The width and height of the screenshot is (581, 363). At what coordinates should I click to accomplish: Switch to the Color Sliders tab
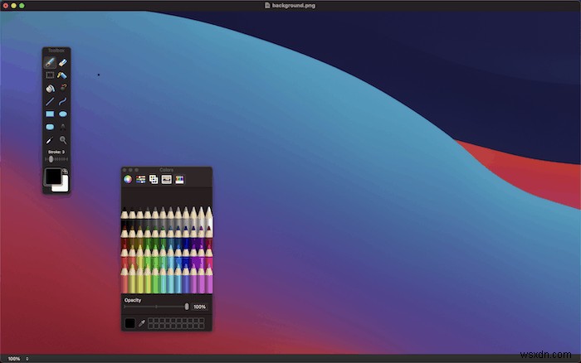[x=141, y=180]
